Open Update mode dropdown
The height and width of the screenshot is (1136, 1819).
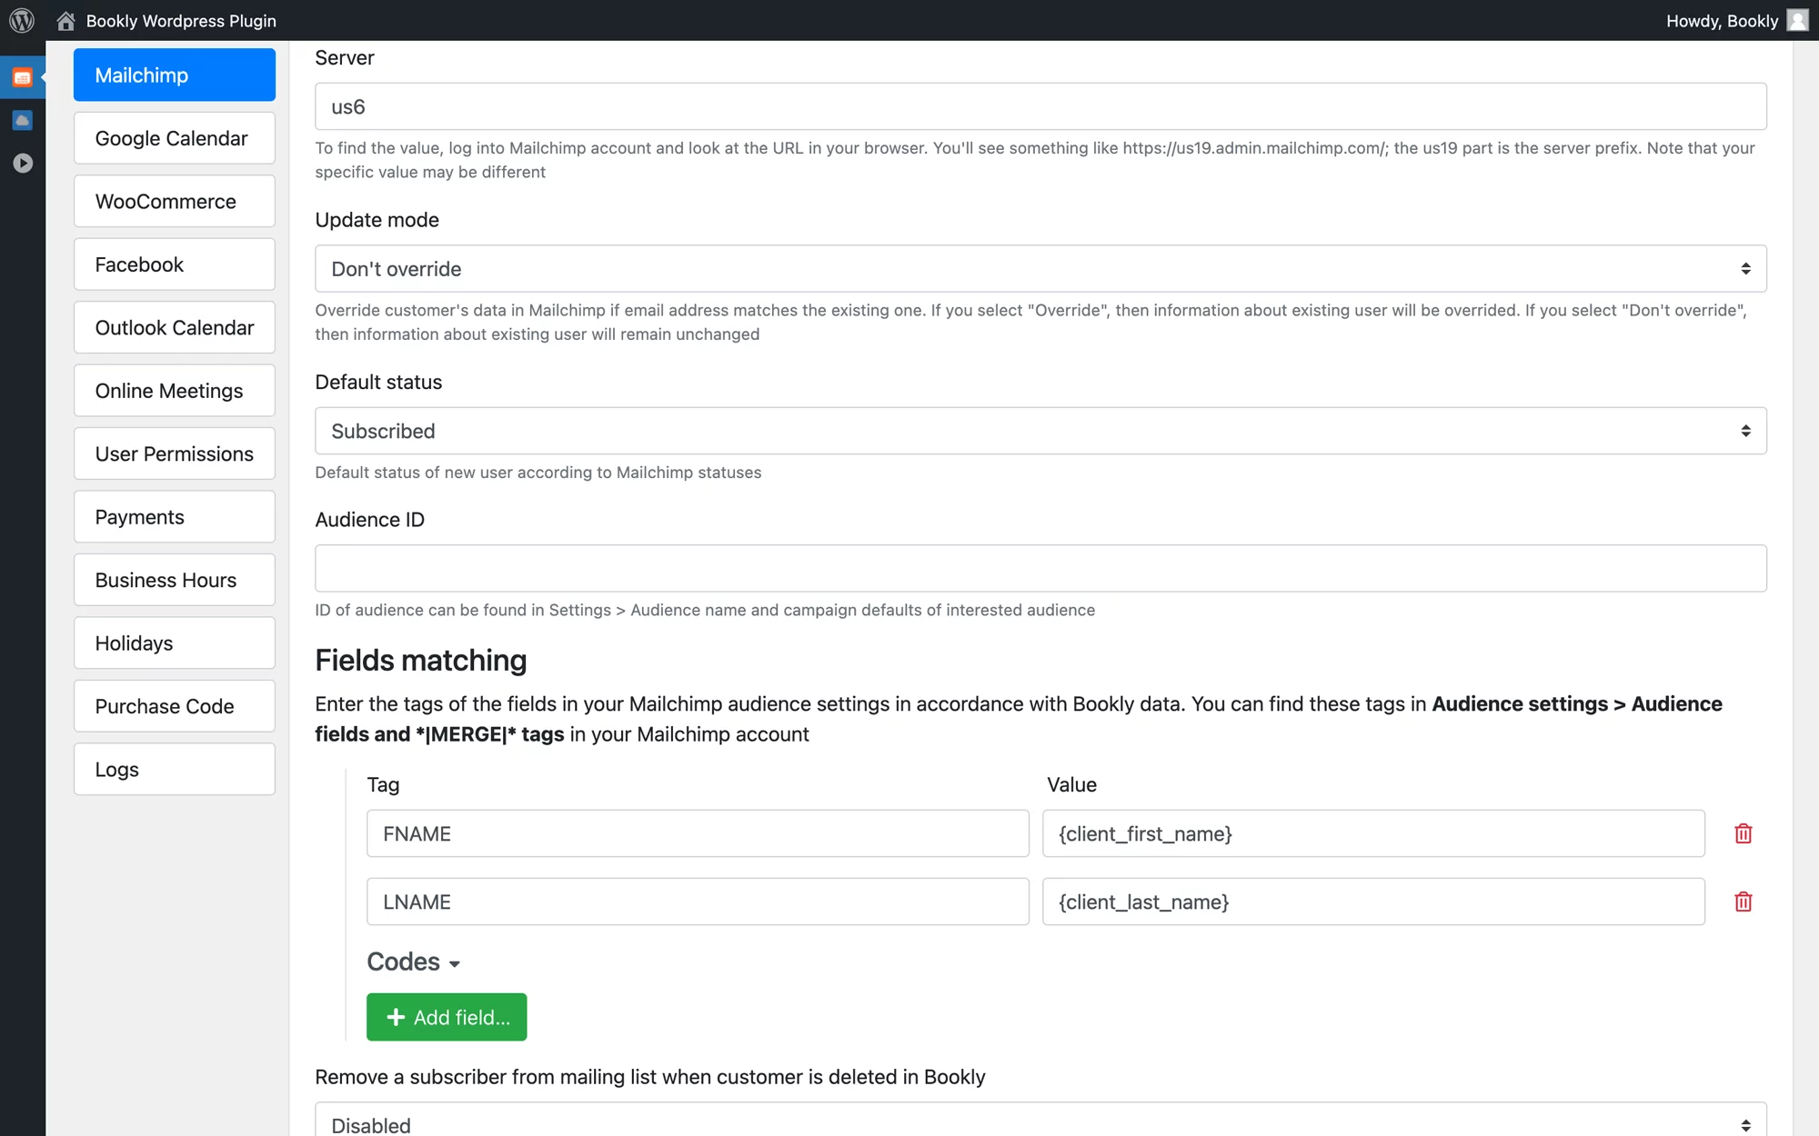click(x=1040, y=269)
